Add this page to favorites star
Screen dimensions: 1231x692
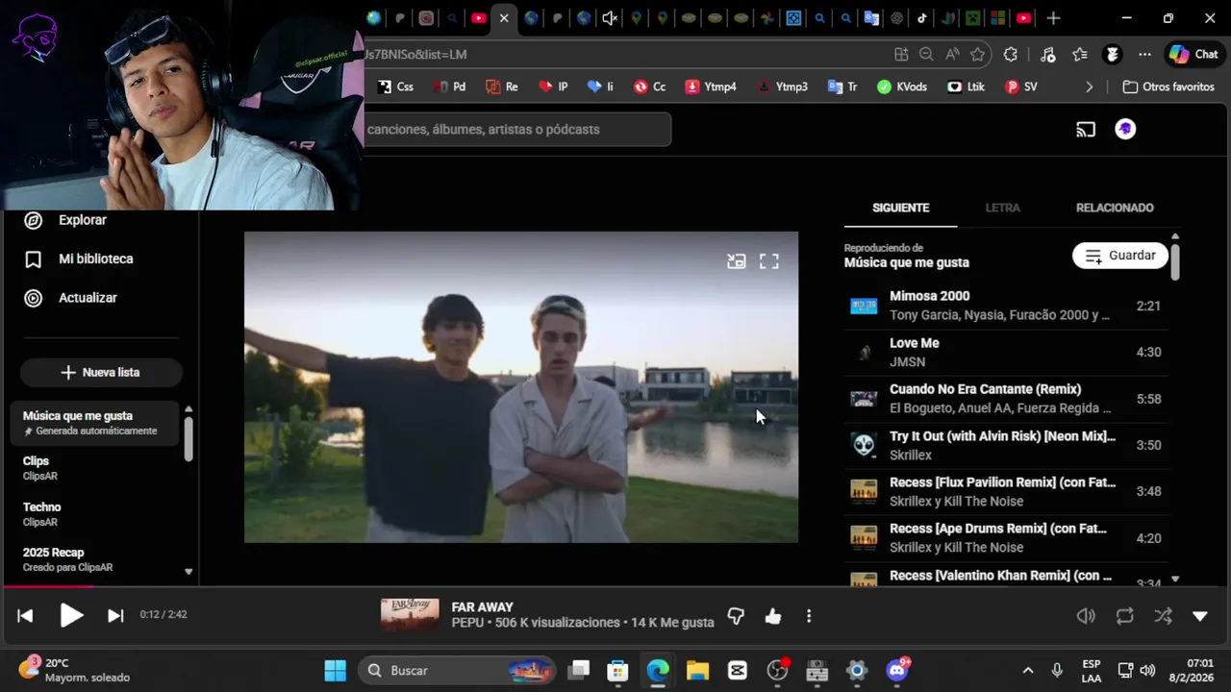click(978, 55)
